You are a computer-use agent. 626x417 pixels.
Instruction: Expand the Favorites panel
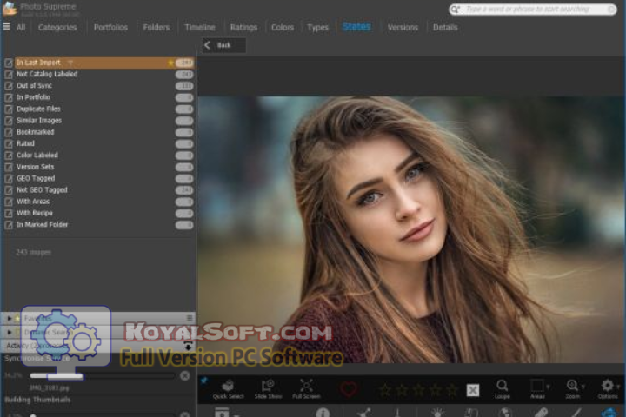pyautogui.click(x=10, y=319)
